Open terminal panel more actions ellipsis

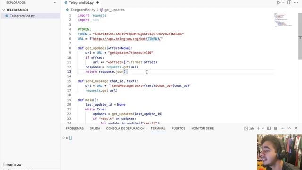click(282, 128)
